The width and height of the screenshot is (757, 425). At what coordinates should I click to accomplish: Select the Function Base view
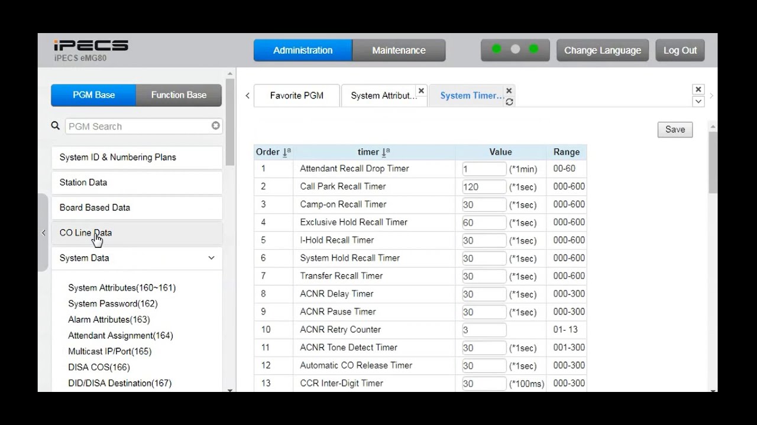(x=179, y=95)
